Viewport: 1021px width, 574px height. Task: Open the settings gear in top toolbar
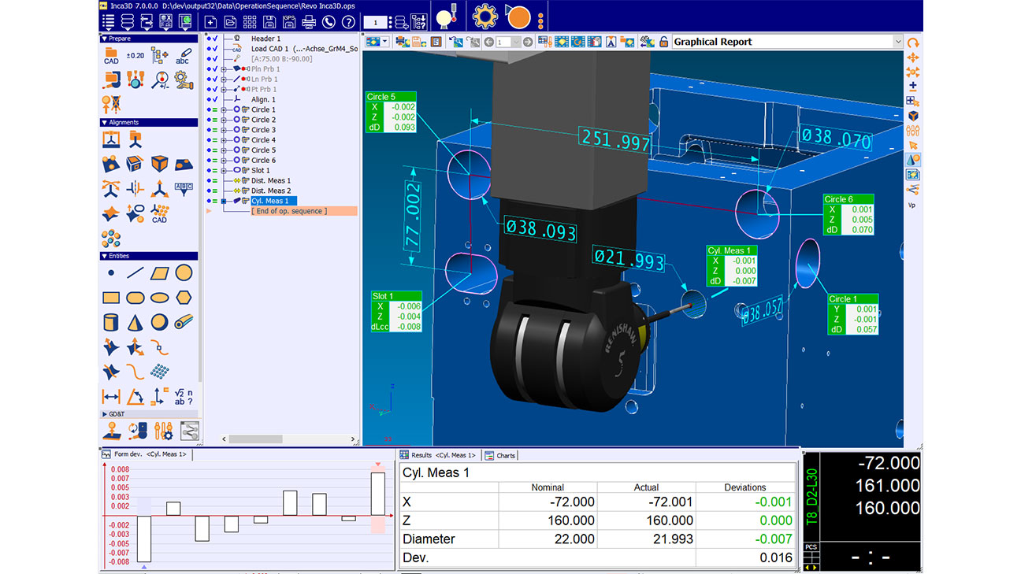pyautogui.click(x=485, y=17)
